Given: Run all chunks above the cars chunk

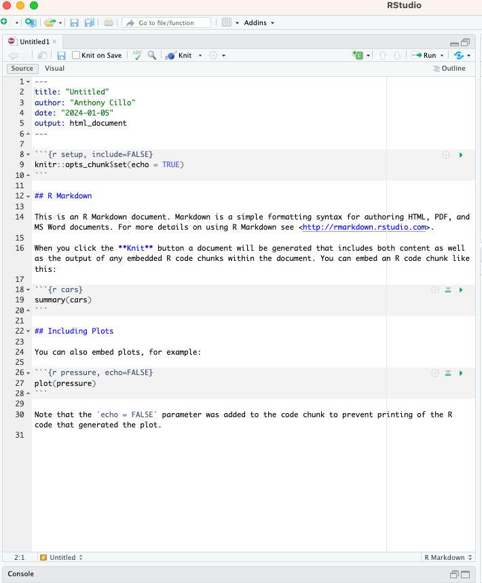Looking at the screenshot, I should [448, 290].
